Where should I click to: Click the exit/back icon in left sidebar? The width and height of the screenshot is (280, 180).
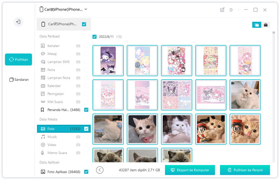click(18, 22)
